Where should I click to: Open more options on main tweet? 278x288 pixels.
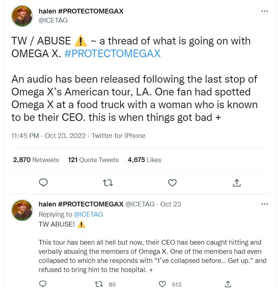tap(265, 11)
